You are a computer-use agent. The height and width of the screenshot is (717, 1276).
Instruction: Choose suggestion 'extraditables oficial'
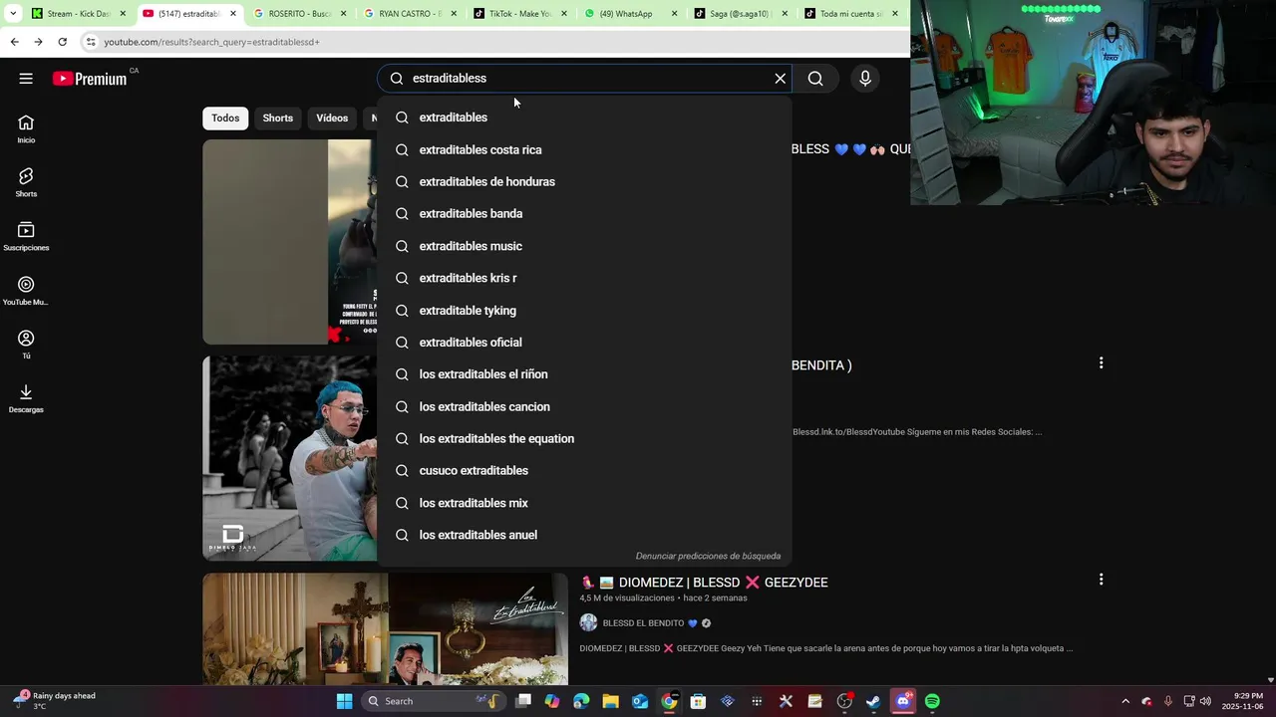coord(584,342)
